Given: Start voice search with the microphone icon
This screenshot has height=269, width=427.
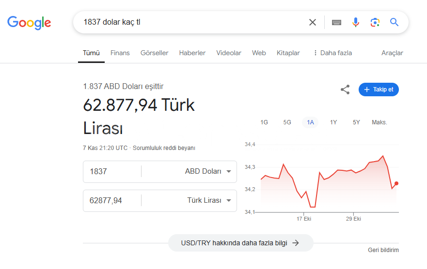Looking at the screenshot, I should coord(356,22).
